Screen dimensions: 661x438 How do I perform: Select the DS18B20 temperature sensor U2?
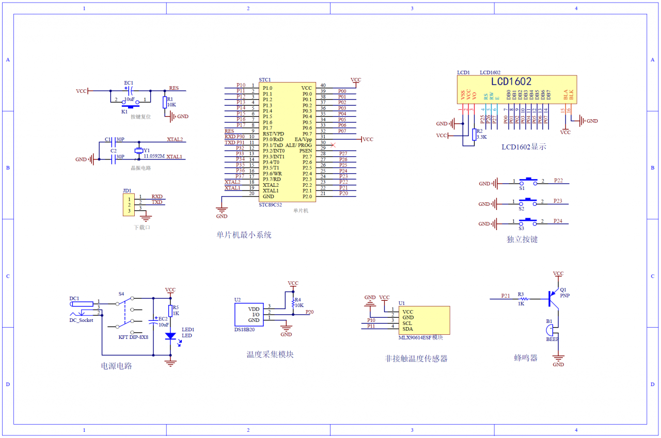(249, 315)
